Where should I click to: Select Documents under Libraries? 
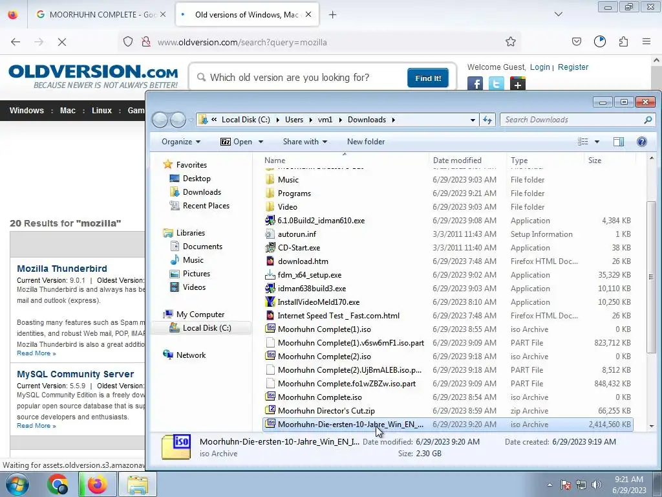pos(196,246)
